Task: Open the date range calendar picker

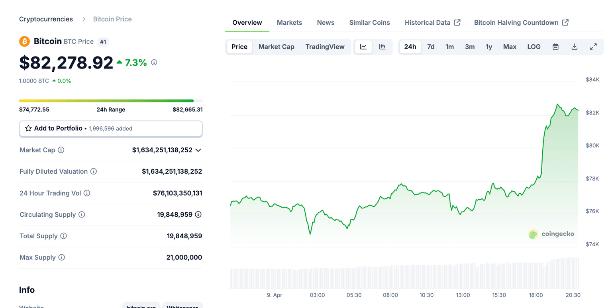Action: pos(555,47)
